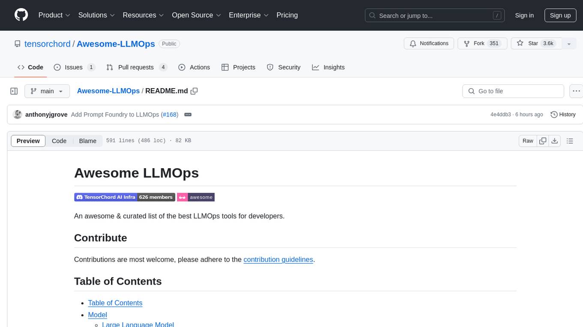Open commit 4e4ddb3
The width and height of the screenshot is (583, 327).
pos(501,115)
